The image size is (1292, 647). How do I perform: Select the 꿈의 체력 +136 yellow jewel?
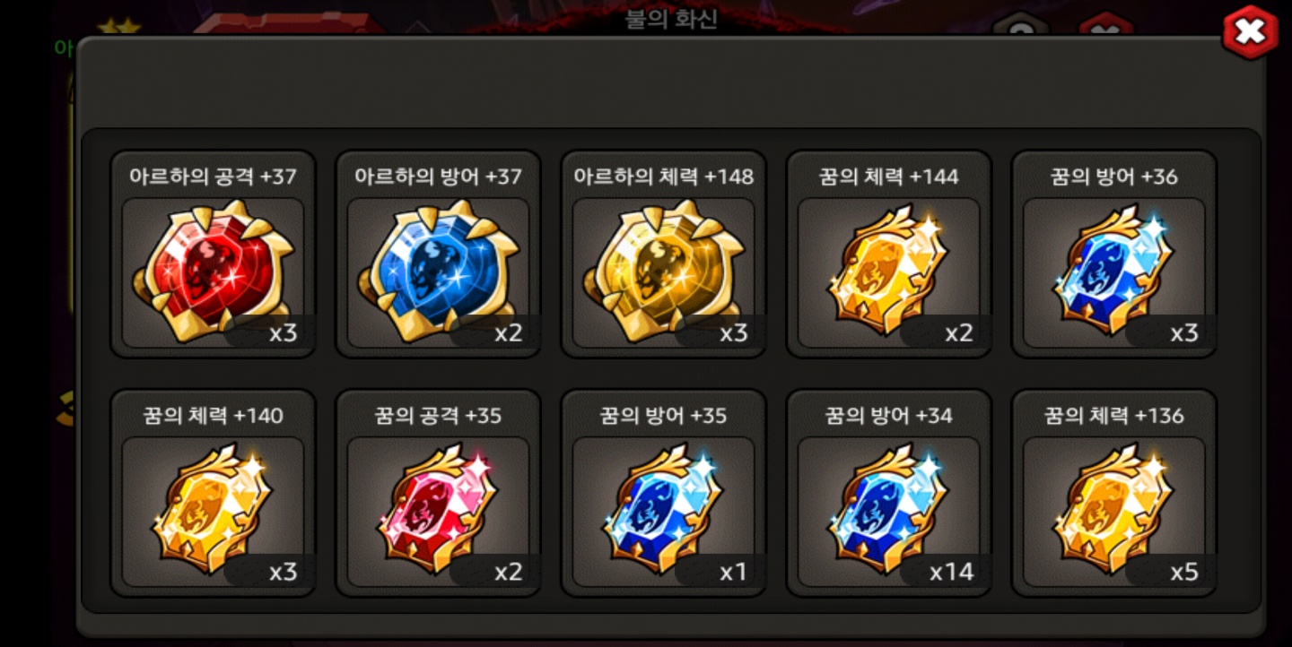tap(1114, 512)
